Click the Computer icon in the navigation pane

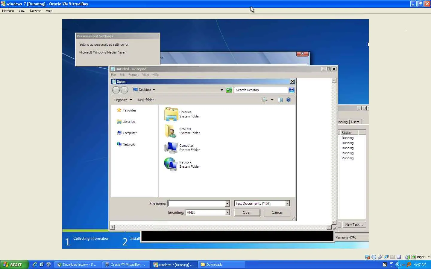coord(119,133)
